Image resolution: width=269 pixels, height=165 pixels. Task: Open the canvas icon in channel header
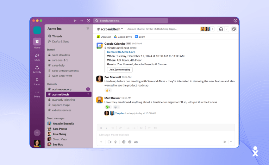pos(234,29)
